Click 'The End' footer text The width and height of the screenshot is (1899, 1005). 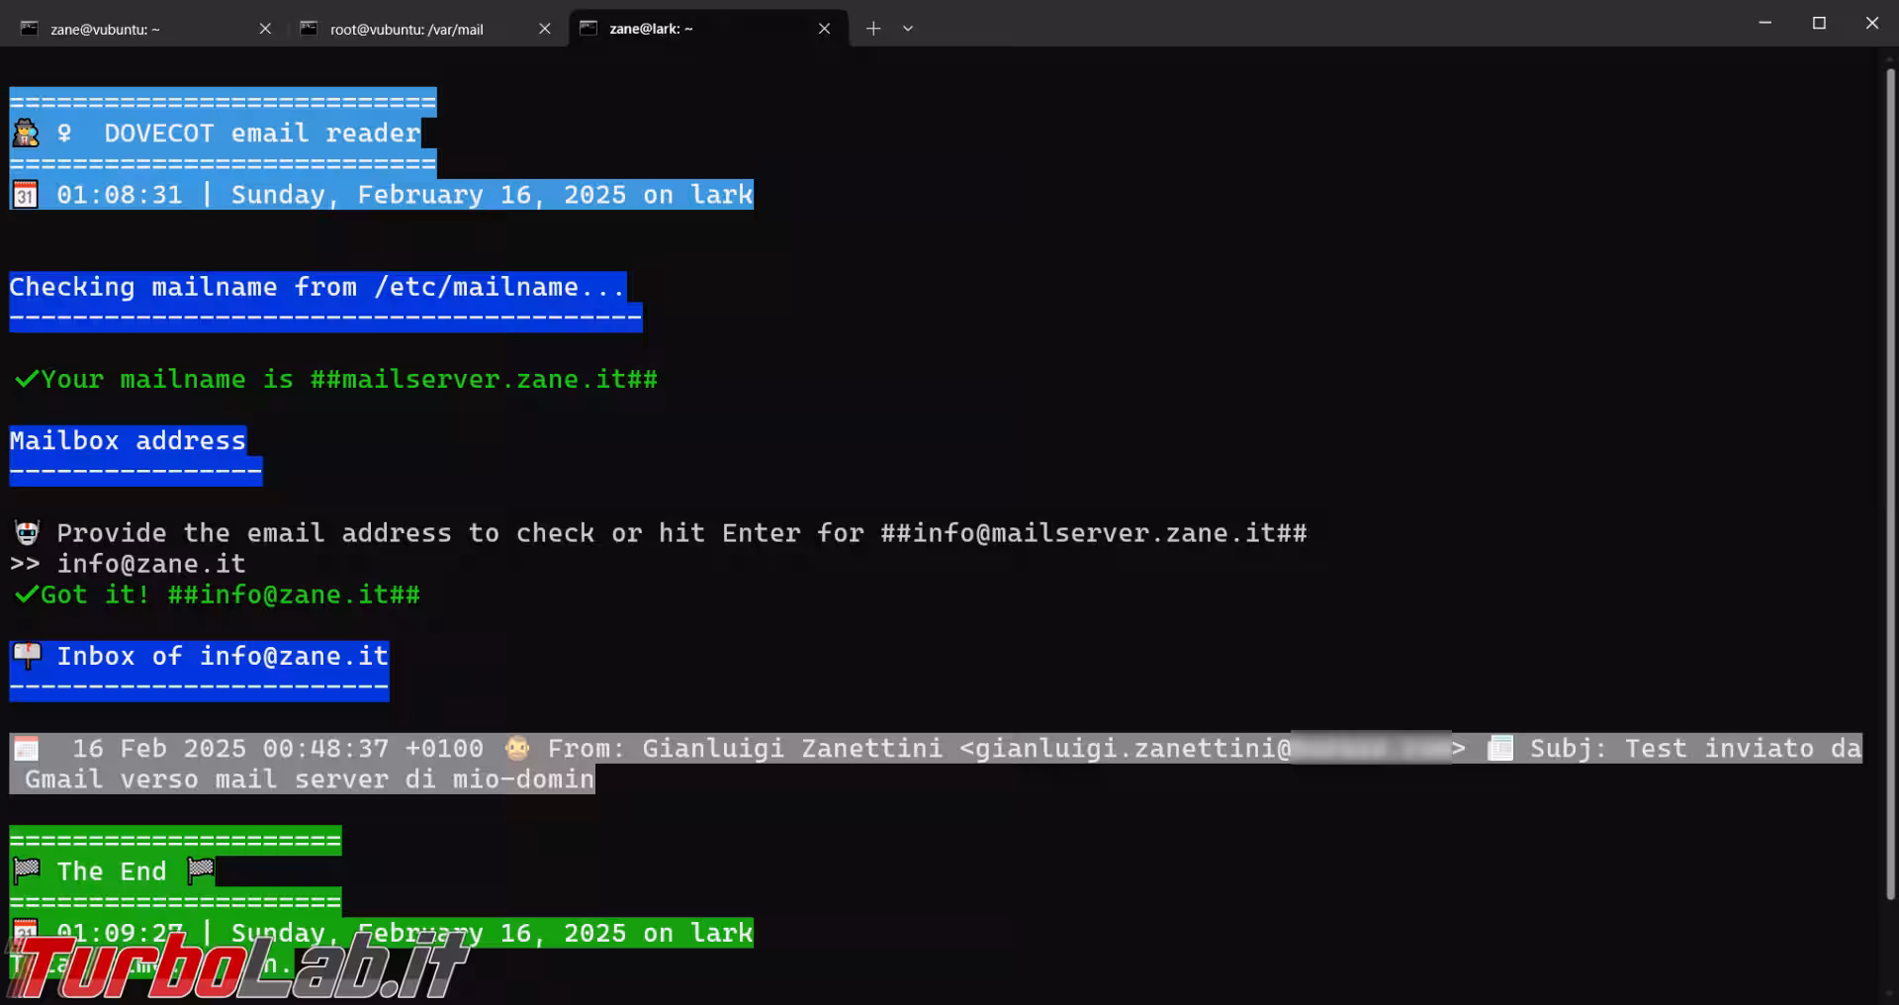coord(112,871)
